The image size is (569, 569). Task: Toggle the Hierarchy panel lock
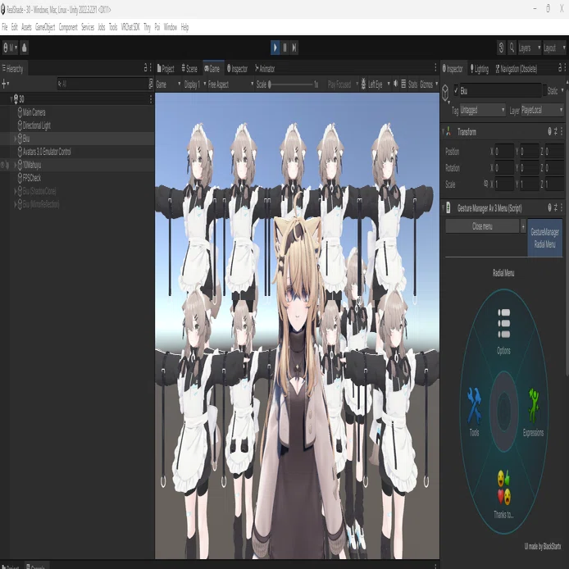tap(145, 67)
